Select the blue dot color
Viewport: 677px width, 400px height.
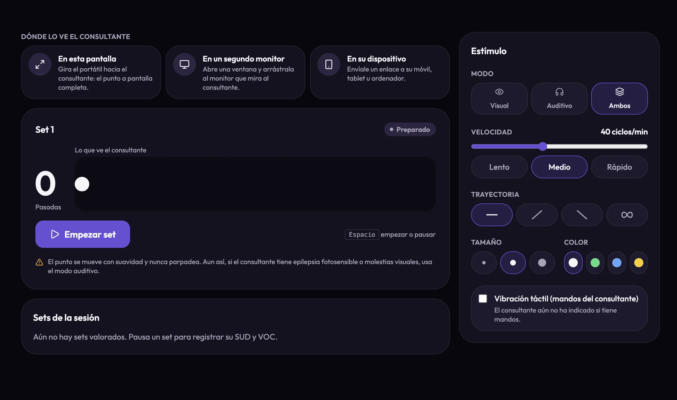[617, 263]
